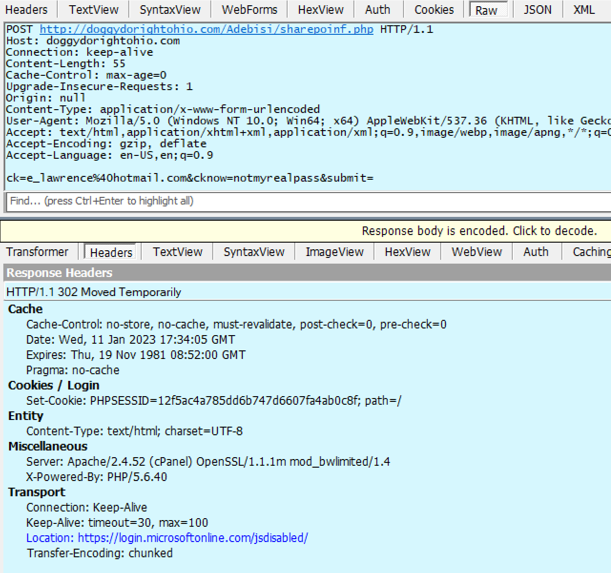
Task: Select the request SyntaxView tab
Action: tap(170, 10)
